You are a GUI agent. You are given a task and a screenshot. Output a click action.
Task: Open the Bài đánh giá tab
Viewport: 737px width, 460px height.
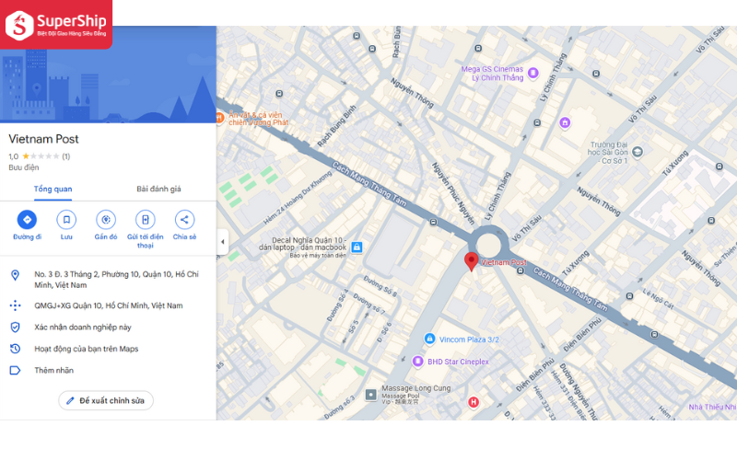tap(158, 189)
